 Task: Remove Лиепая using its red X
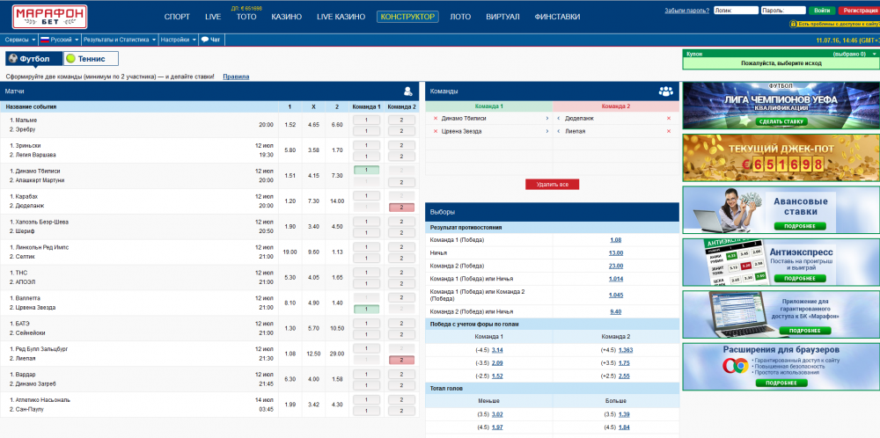pyautogui.click(x=669, y=131)
